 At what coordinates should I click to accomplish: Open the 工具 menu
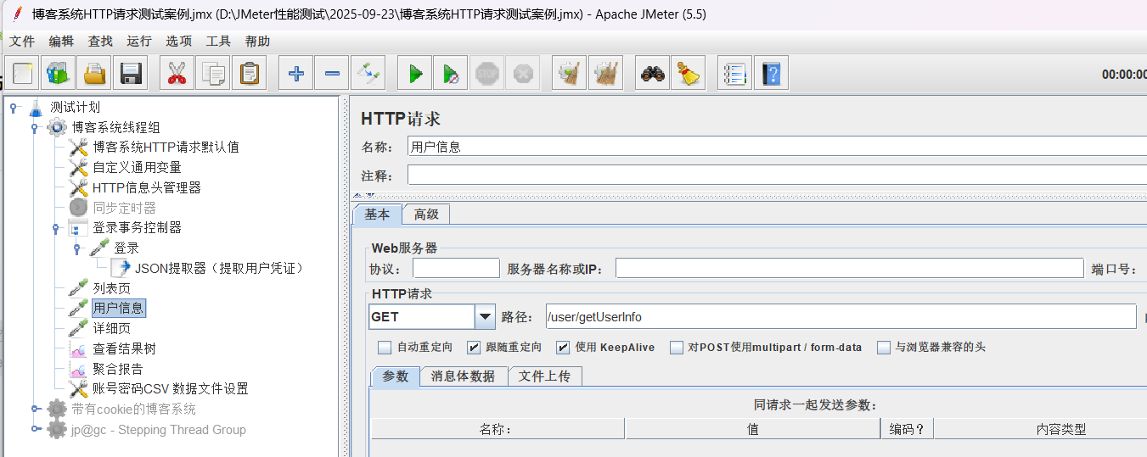tap(218, 41)
